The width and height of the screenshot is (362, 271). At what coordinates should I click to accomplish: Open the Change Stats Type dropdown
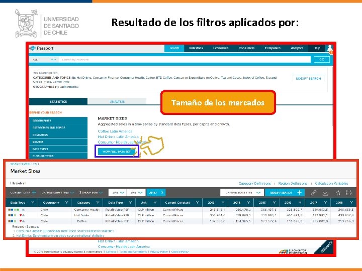[242, 192]
